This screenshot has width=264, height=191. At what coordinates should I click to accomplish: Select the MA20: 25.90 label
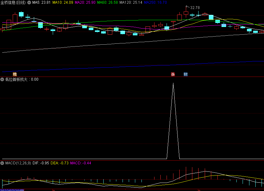pyautogui.click(x=85, y=2)
